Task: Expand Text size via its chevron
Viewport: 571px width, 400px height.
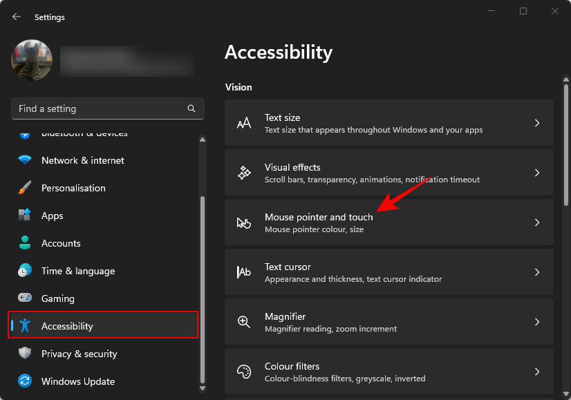Action: tap(537, 123)
